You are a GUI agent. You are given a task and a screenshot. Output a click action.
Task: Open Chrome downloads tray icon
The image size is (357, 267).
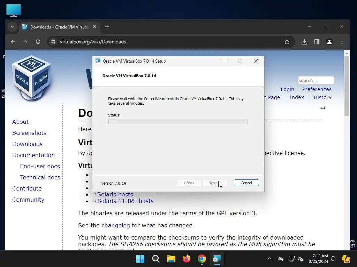click(x=304, y=42)
